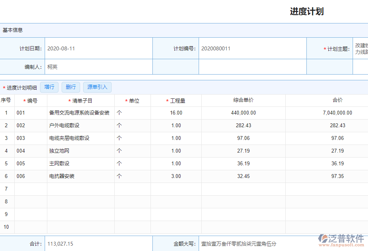Select the 综合单价 value 440,000.00
The height and width of the screenshot is (251, 368).
(243, 112)
